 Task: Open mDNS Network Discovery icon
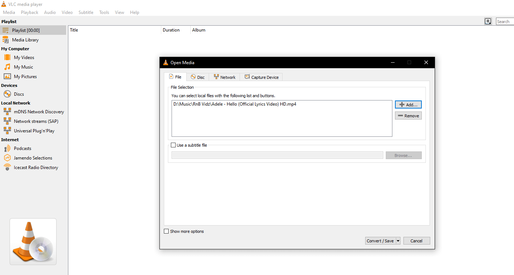click(x=7, y=112)
